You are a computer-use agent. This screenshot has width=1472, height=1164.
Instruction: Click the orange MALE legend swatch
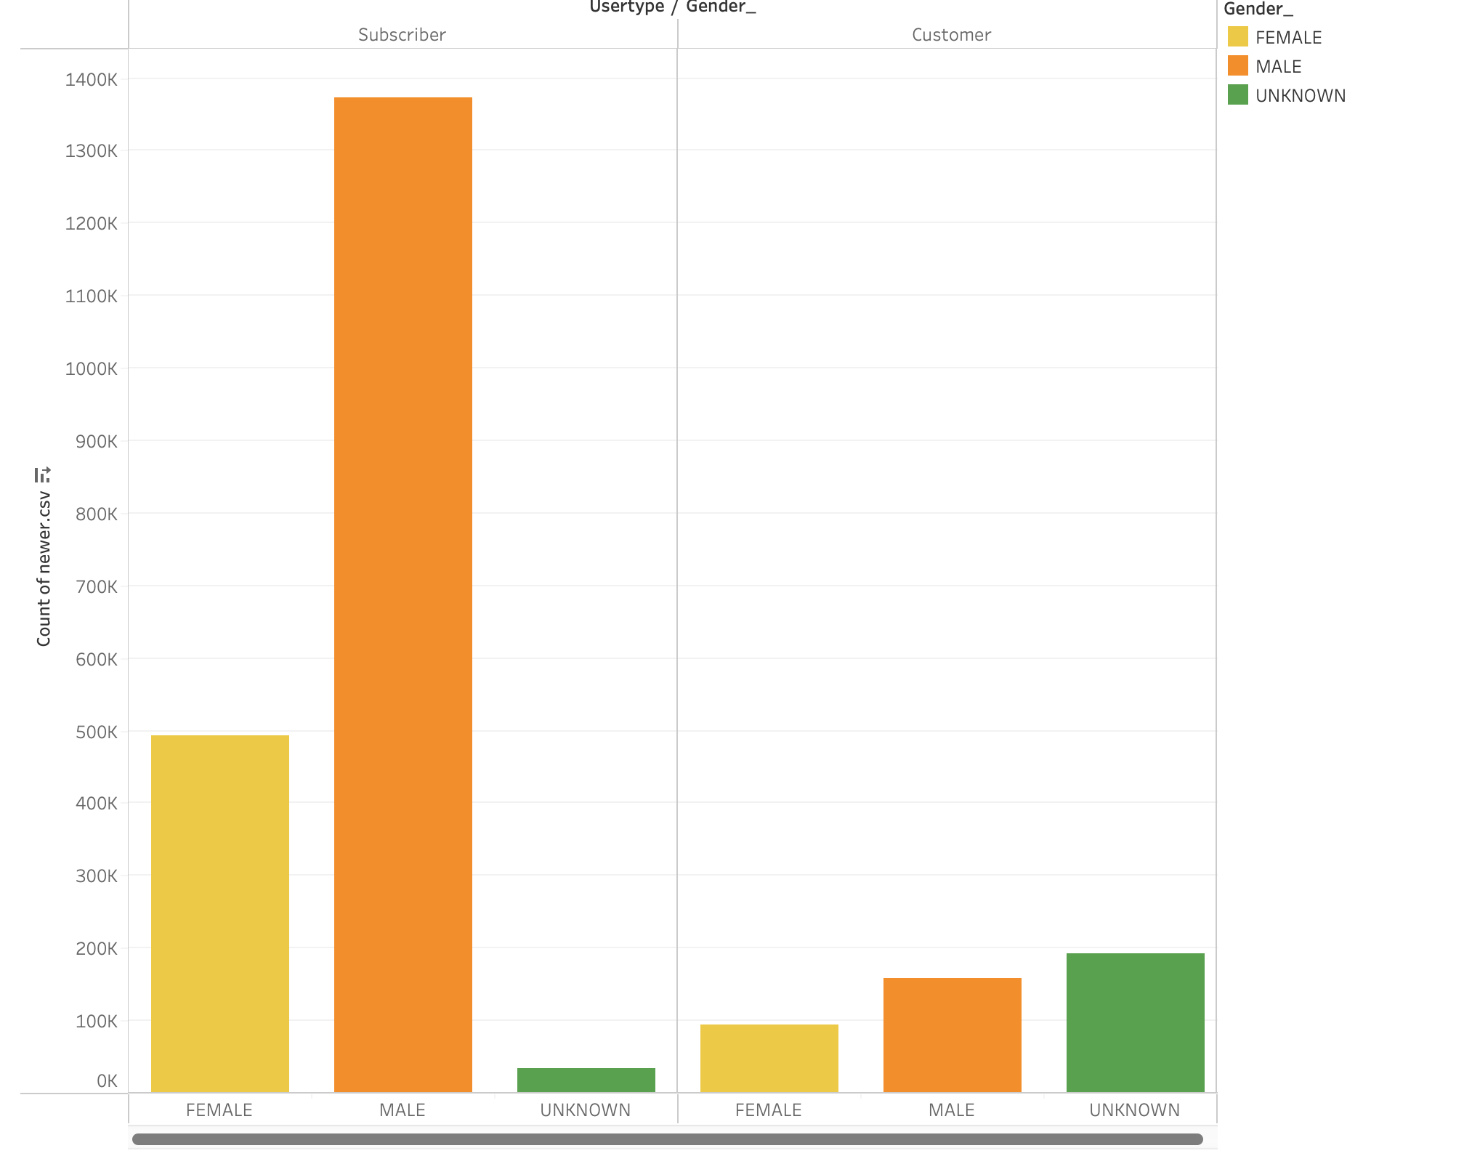point(1237,66)
